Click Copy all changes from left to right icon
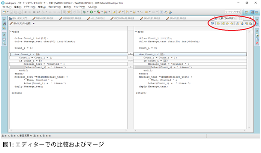 (x=219, y=24)
